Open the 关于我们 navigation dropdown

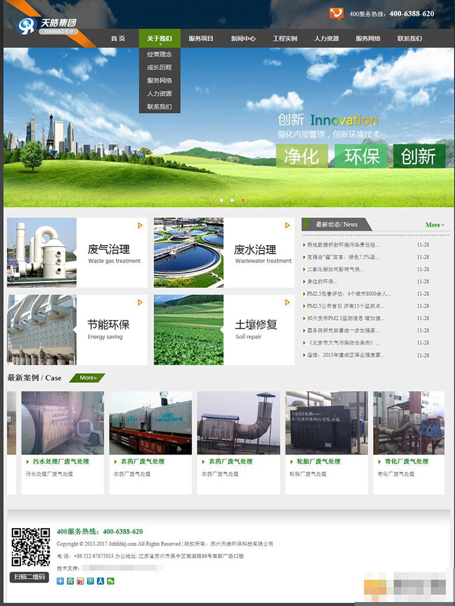tap(159, 38)
